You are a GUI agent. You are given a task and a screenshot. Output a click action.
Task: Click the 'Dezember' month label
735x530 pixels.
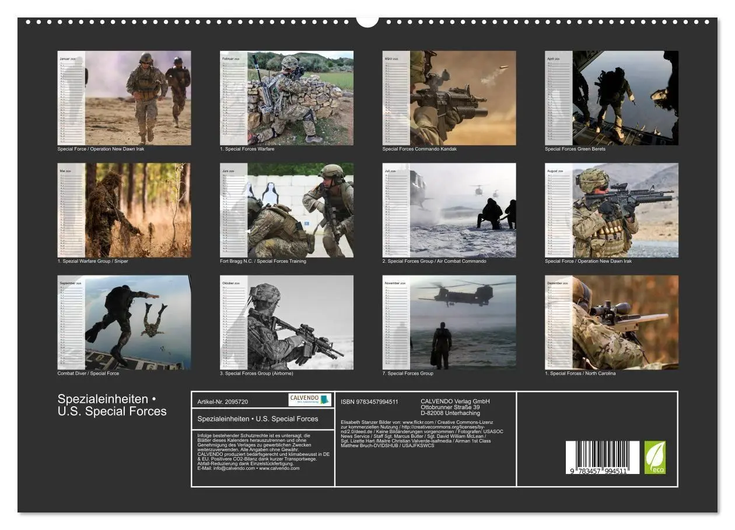point(554,283)
